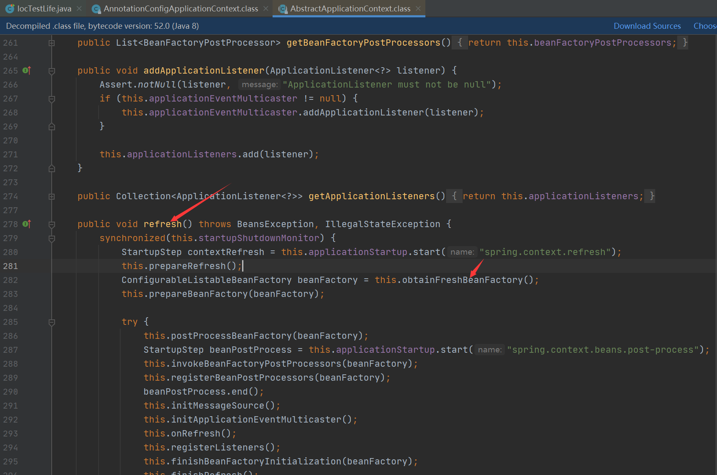The width and height of the screenshot is (717, 475).
Task: Click the IocTestLife.java file type icon
Action: [x=10, y=8]
